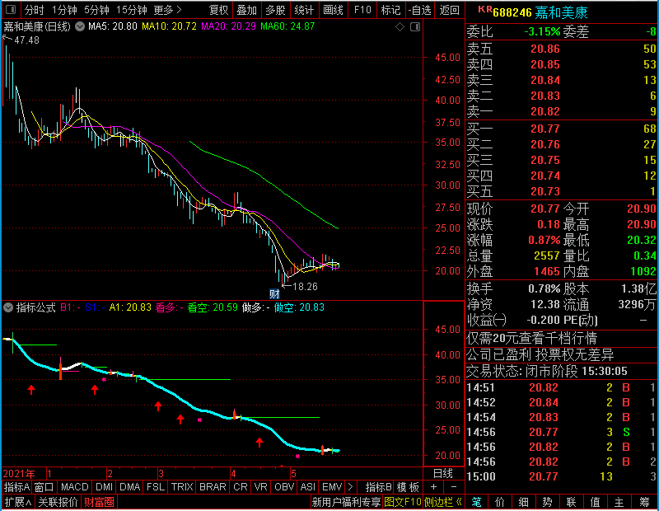Select the 笔 tick tab
The width and height of the screenshot is (659, 511).
[x=477, y=502]
